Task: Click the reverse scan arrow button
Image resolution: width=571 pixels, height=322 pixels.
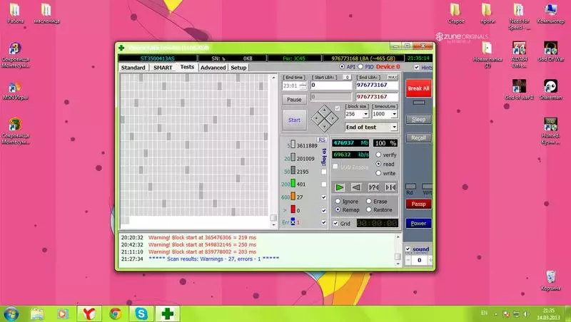Action: [x=356, y=187]
